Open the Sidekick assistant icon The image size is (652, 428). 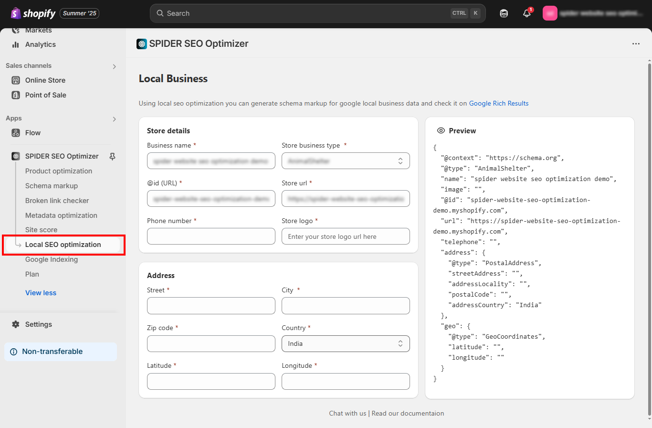pyautogui.click(x=504, y=13)
